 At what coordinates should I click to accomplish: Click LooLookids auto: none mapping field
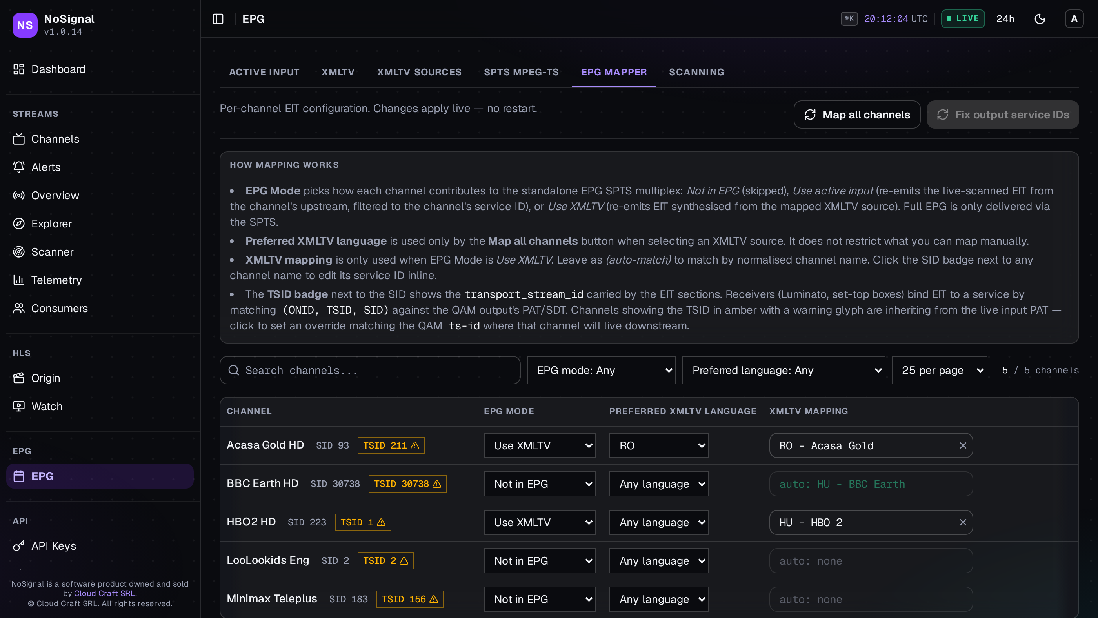[871, 561]
